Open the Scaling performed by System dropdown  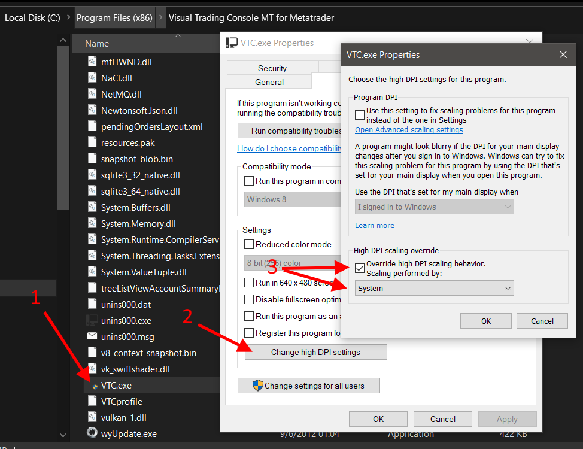435,289
